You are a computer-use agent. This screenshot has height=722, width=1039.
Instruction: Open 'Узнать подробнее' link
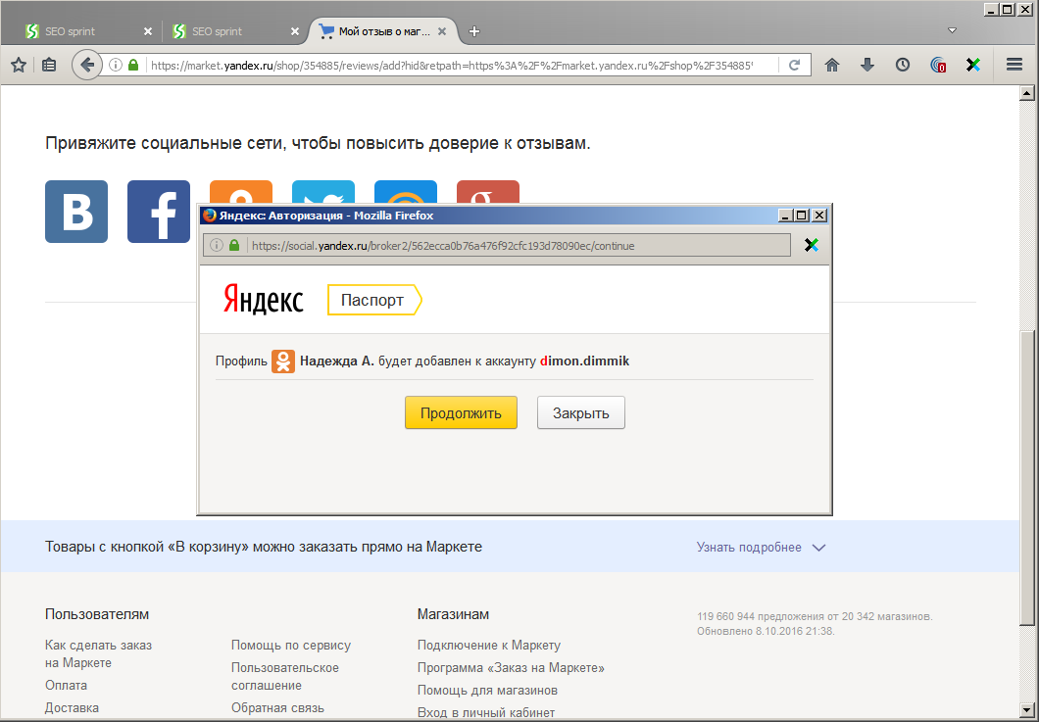[749, 547]
